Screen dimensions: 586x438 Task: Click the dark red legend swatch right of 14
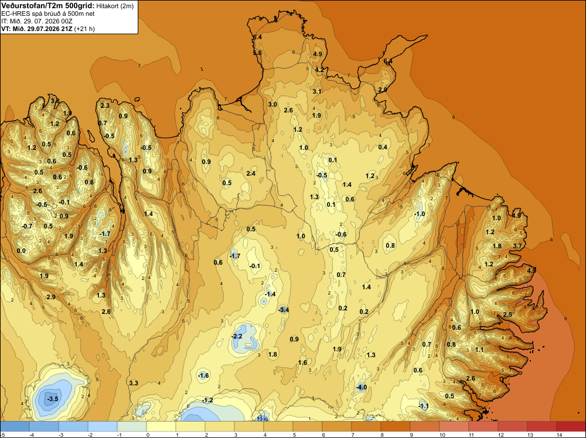571,426
